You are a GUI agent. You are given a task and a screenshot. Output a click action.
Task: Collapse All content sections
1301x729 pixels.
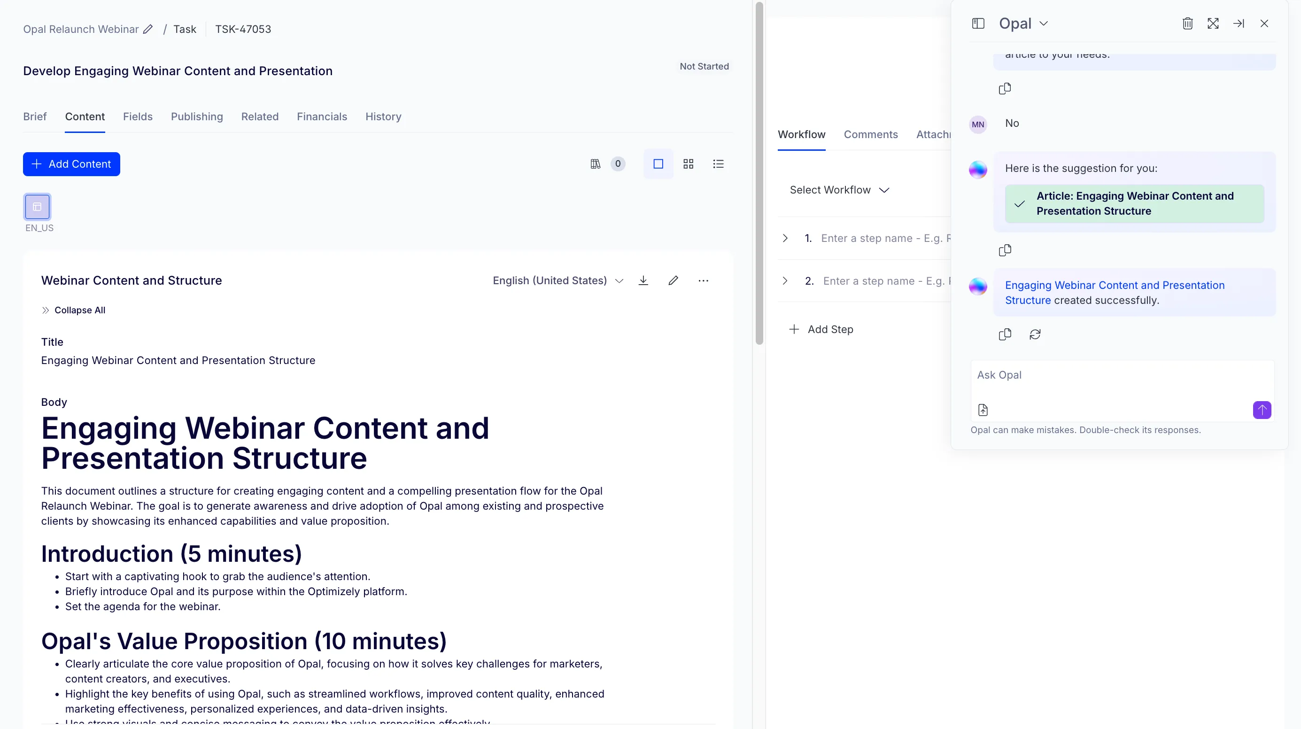73,310
